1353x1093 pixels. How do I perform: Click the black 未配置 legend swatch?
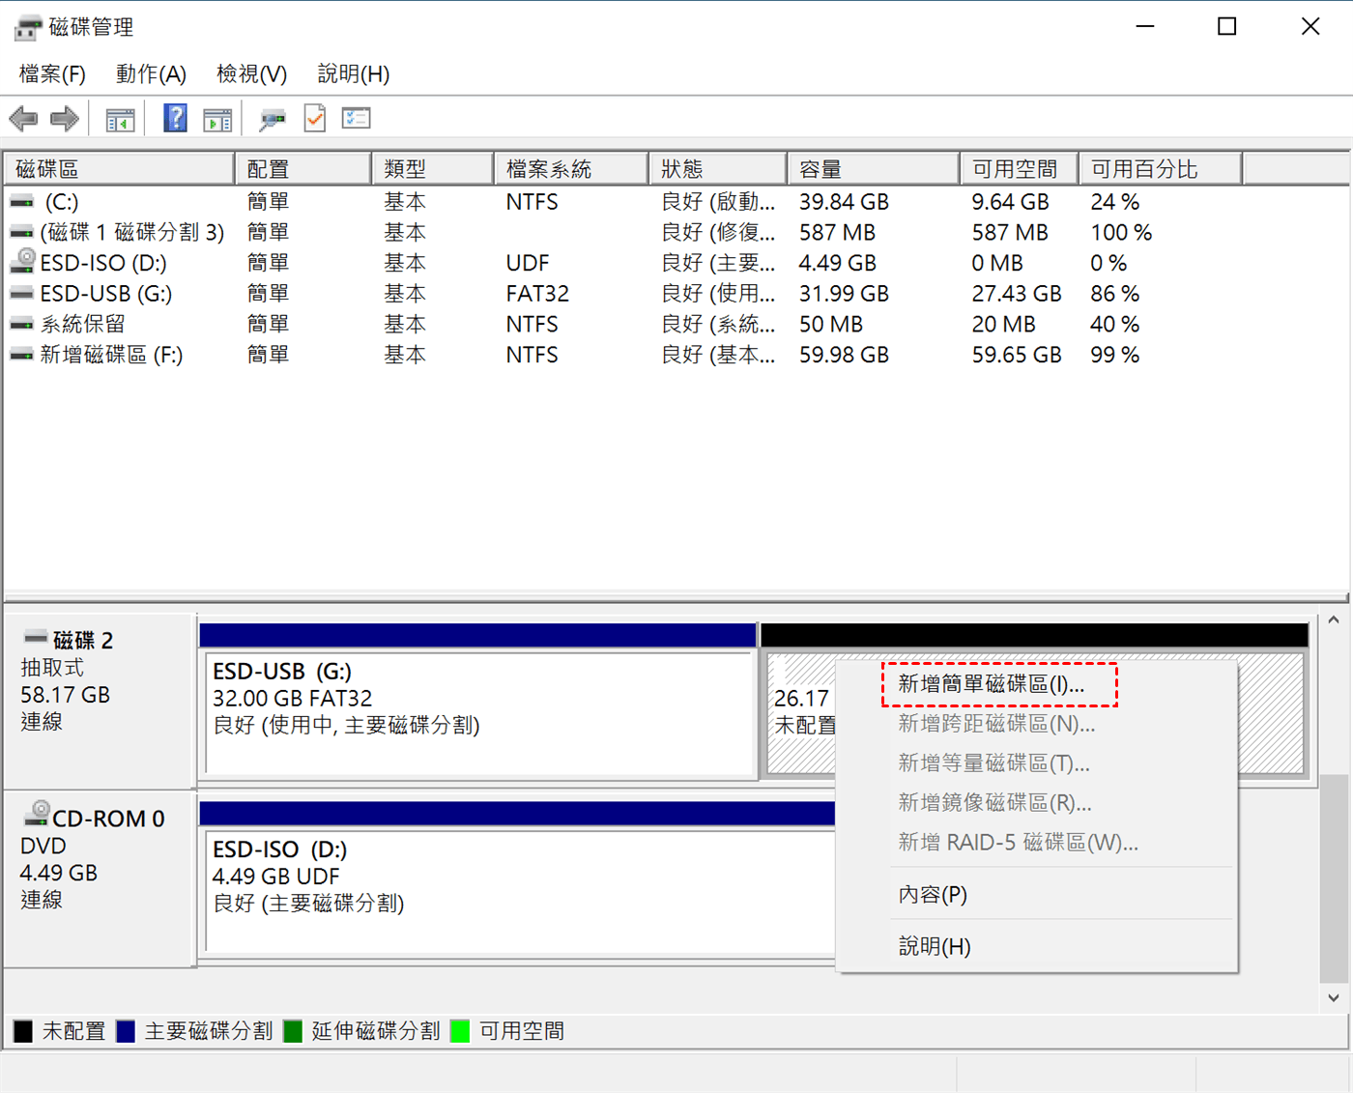tap(23, 1031)
